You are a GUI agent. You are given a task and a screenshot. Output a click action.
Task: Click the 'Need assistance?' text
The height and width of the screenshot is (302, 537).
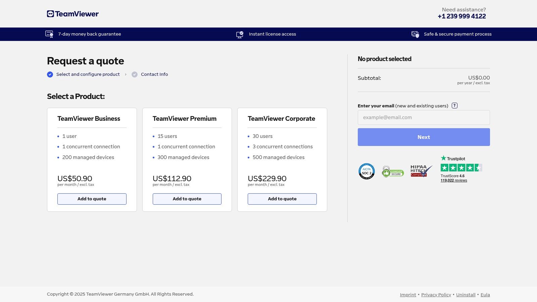click(464, 10)
